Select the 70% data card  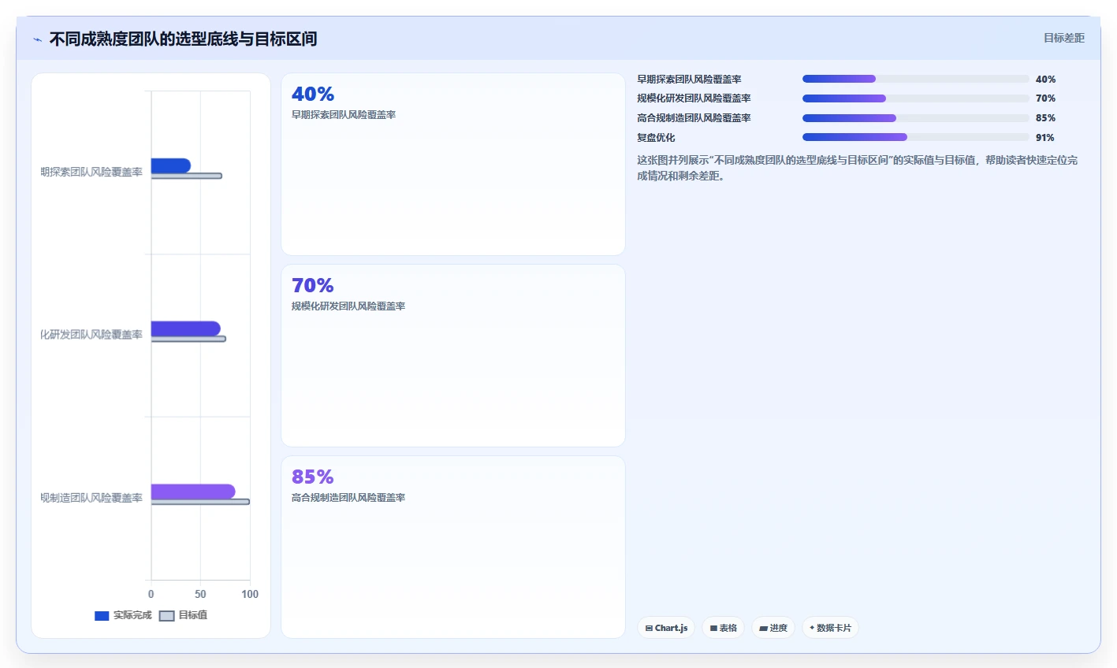(x=453, y=356)
